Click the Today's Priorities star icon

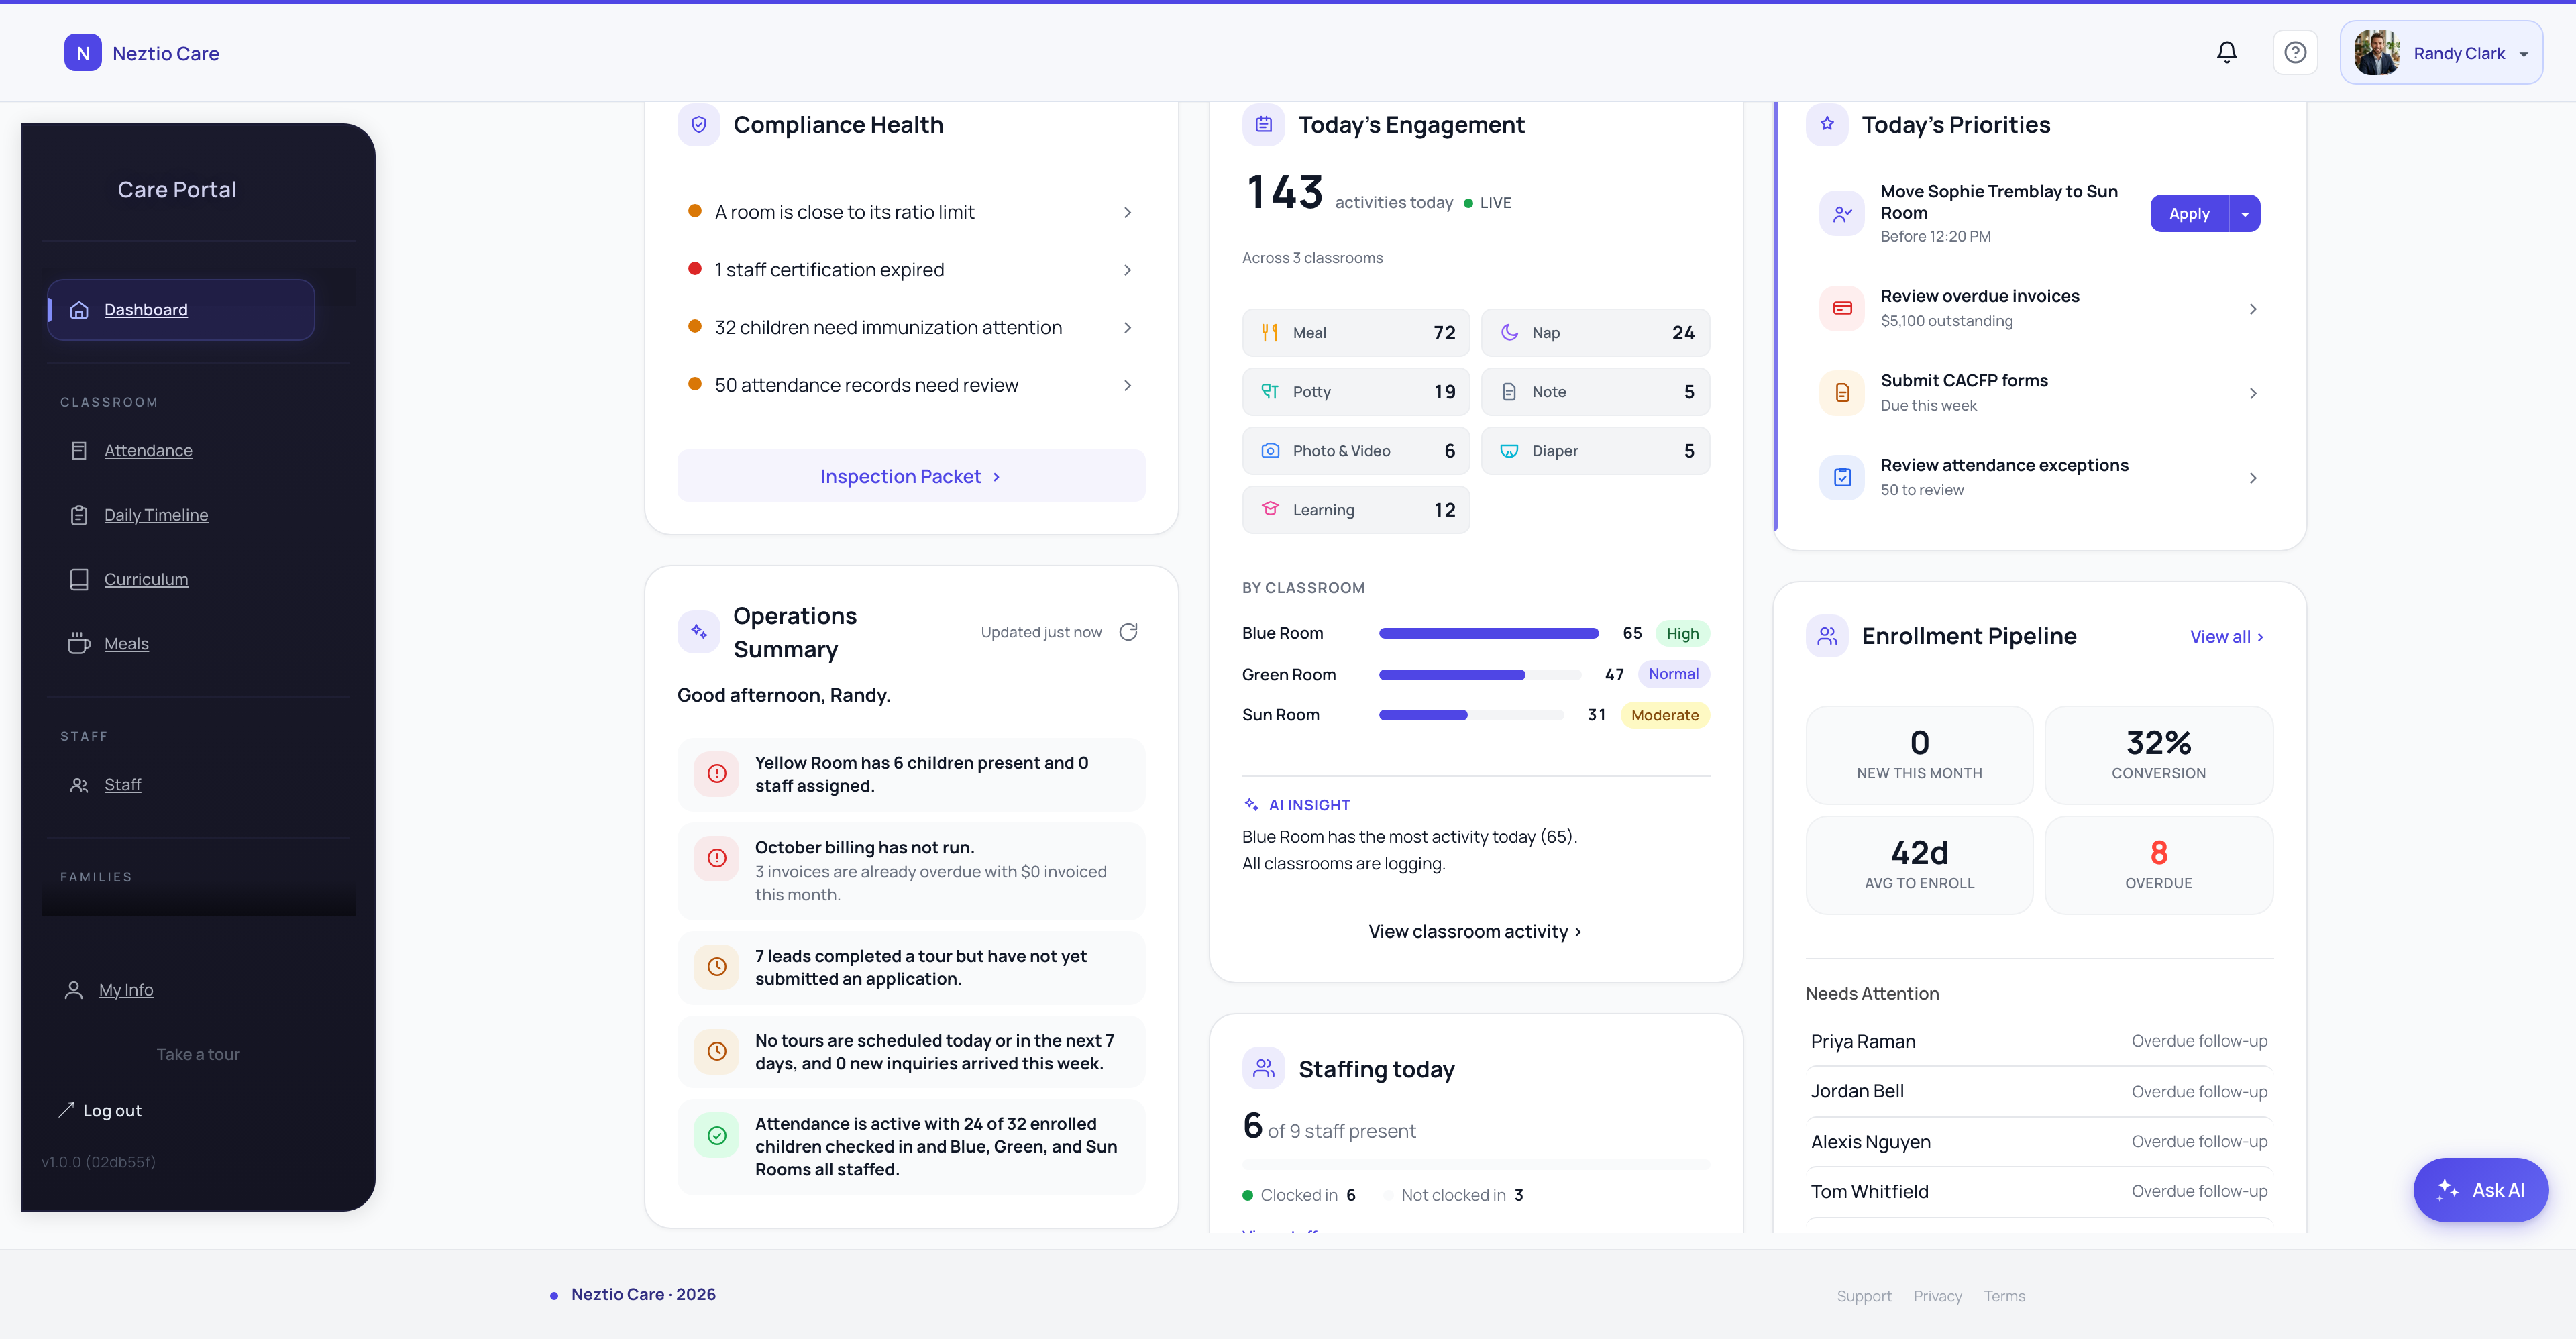[x=1827, y=125]
